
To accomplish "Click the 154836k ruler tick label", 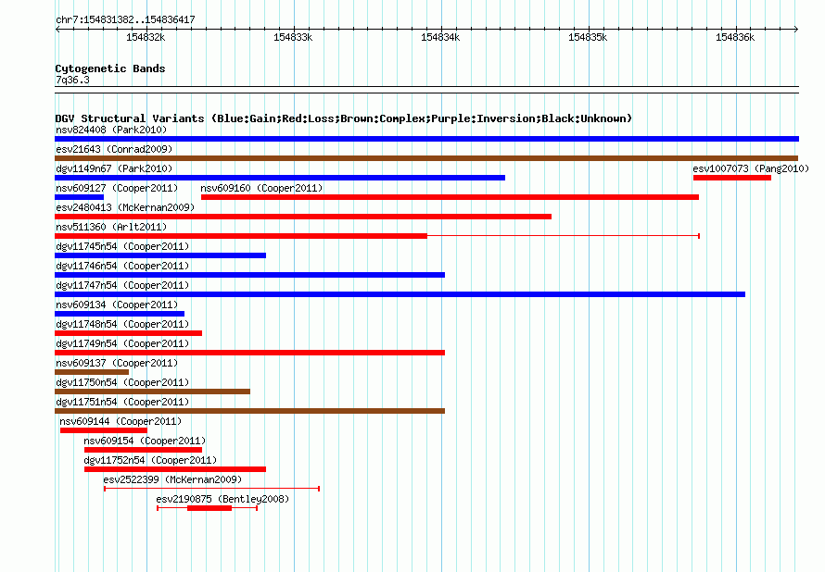I will 735,37.
